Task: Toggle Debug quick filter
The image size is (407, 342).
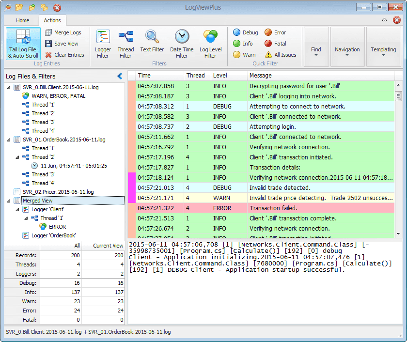Action: (246, 32)
